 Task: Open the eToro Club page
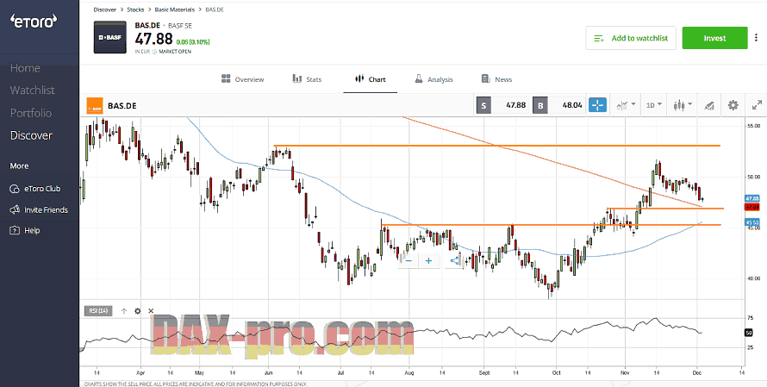pos(42,189)
